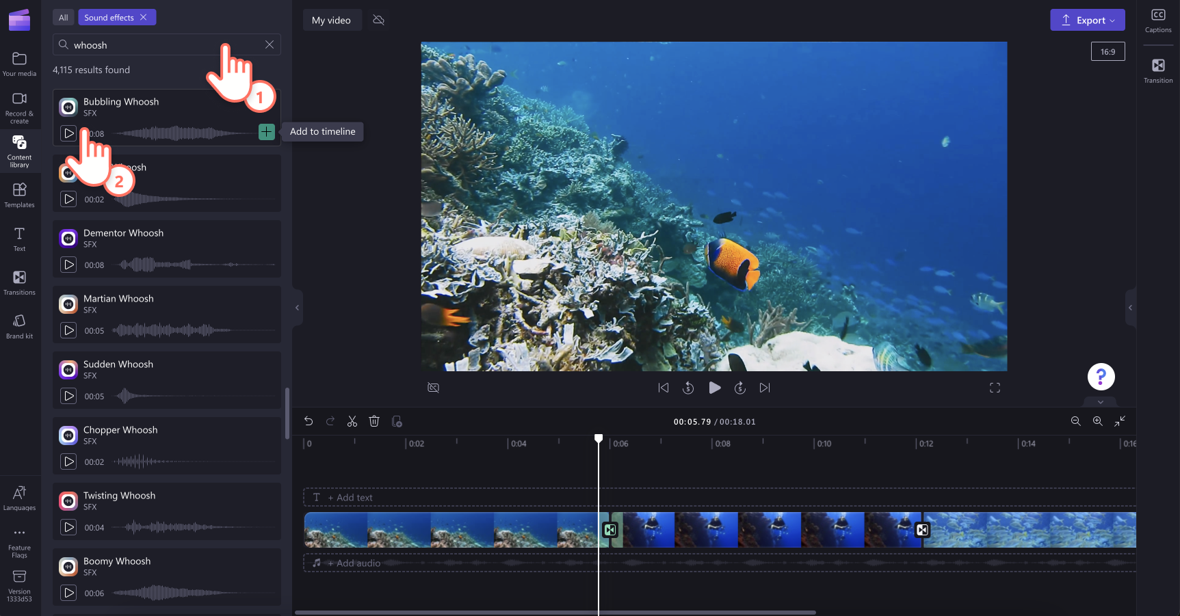Open the Languages panel

pyautogui.click(x=19, y=498)
